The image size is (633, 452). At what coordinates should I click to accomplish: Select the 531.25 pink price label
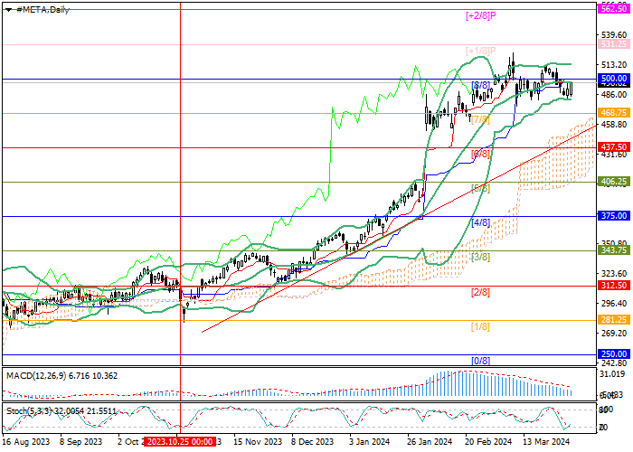614,44
